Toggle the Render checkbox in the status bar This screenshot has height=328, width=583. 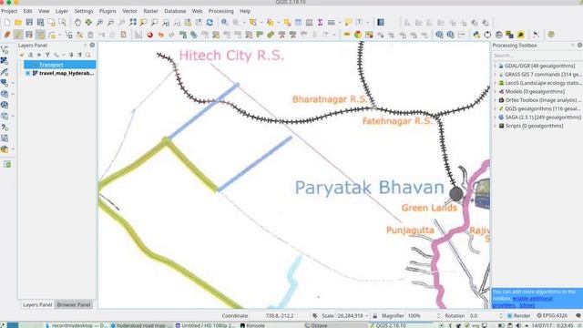coord(510,316)
